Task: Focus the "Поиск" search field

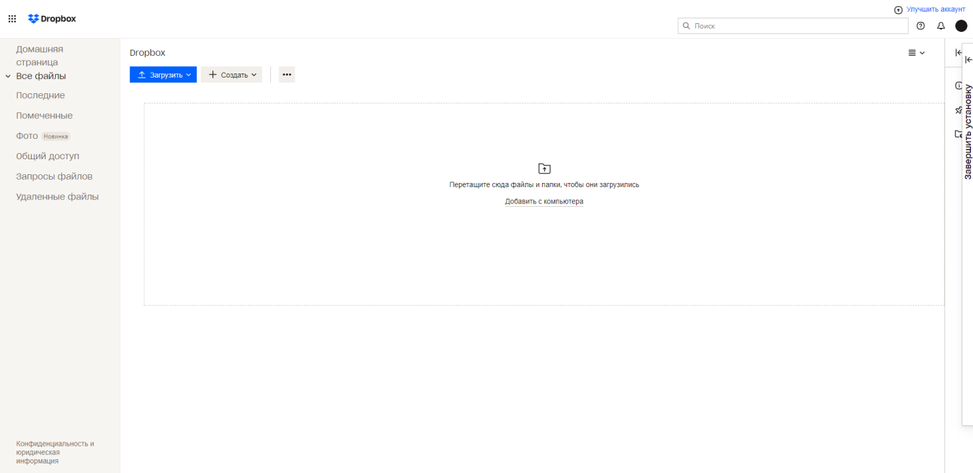Action: [x=793, y=26]
